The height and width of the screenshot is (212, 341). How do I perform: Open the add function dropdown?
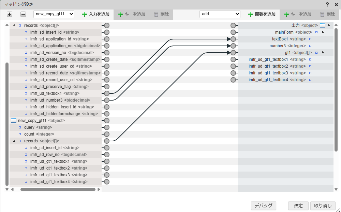[220, 14]
